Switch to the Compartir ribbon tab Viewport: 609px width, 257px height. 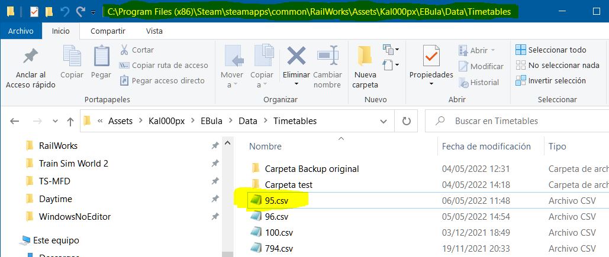point(108,31)
